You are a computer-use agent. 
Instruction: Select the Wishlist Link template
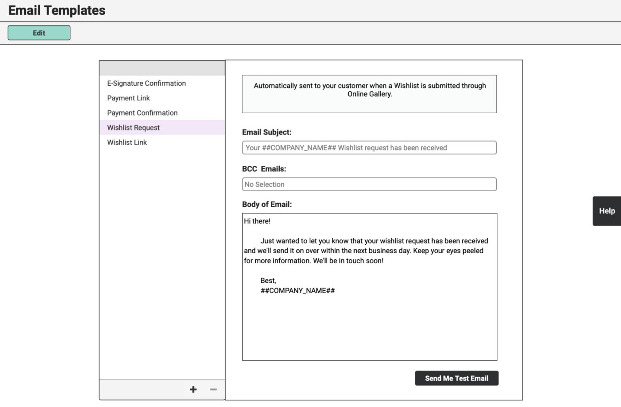pyautogui.click(x=127, y=142)
